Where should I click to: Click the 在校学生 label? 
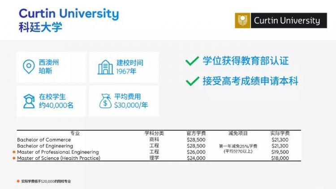tap(52, 97)
